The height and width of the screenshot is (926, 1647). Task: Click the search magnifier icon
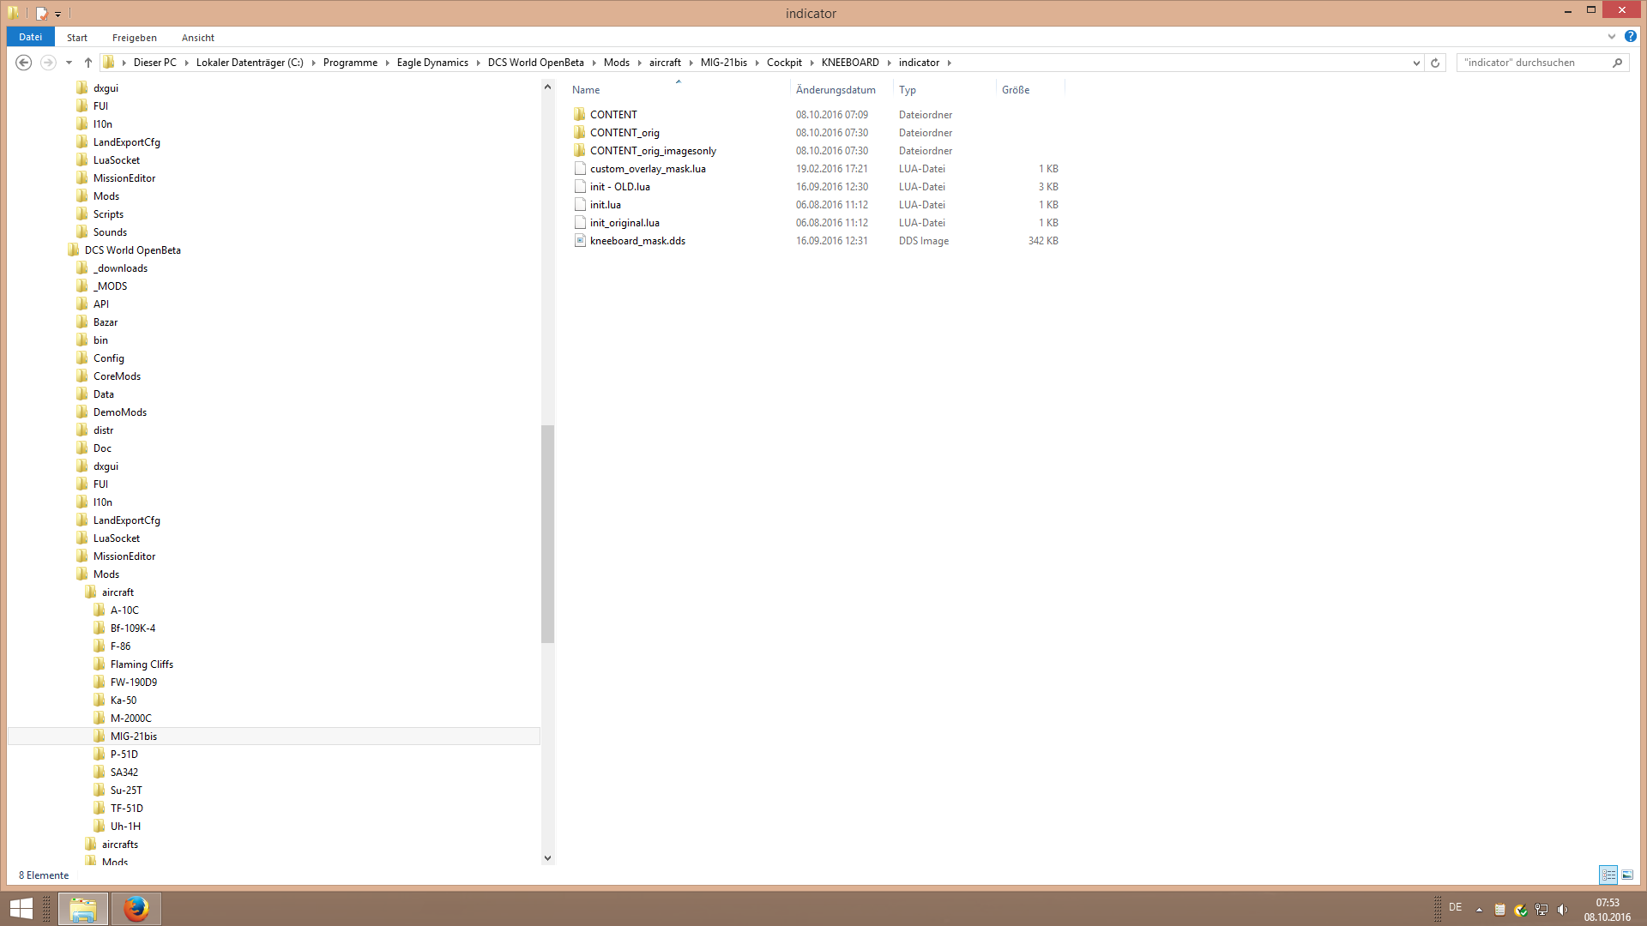(x=1617, y=63)
